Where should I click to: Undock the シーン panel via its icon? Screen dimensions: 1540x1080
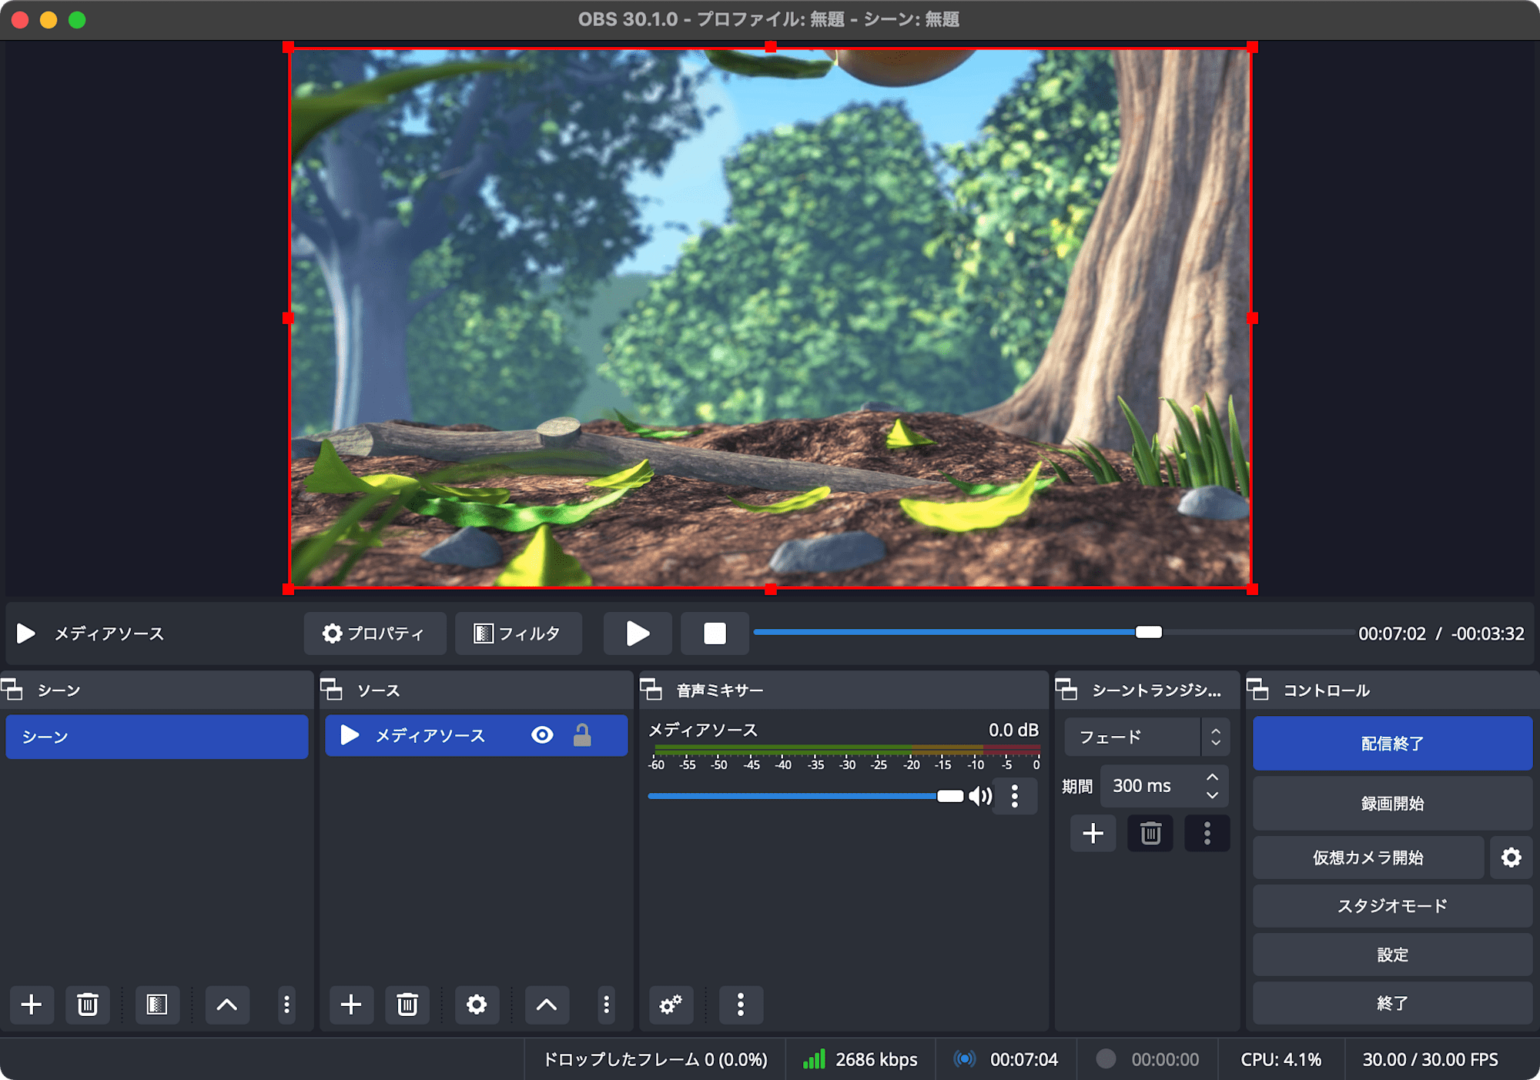pyautogui.click(x=12, y=689)
